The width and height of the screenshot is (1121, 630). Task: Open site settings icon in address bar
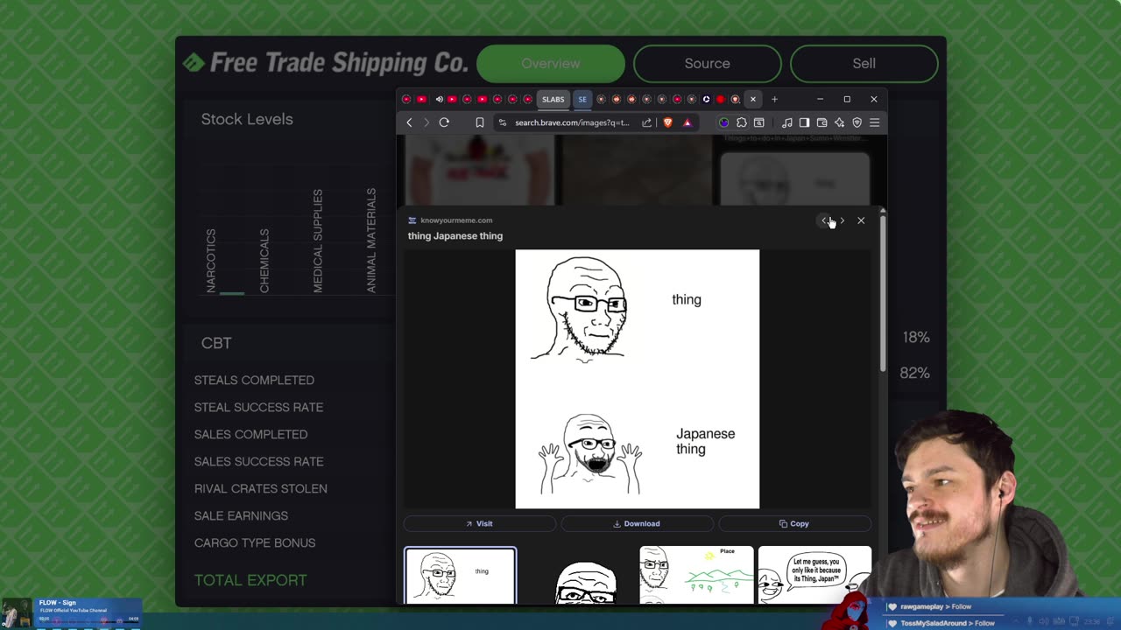coord(502,122)
